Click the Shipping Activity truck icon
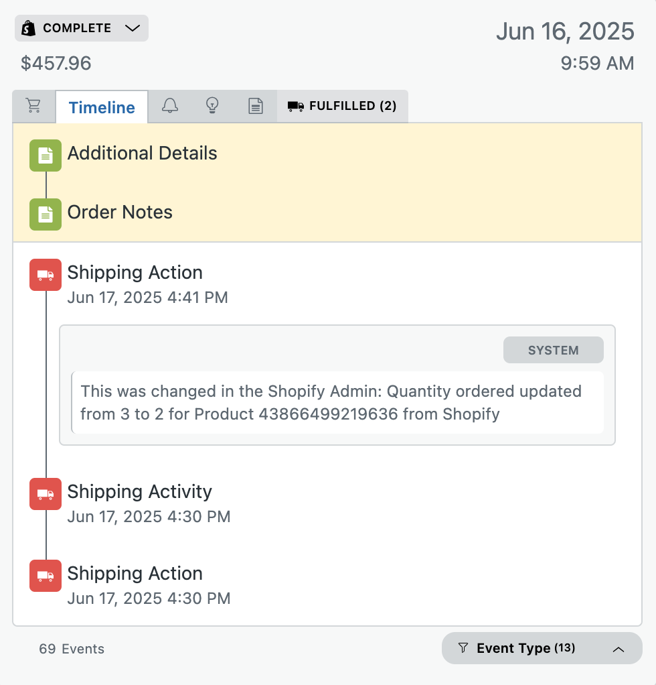Image resolution: width=656 pixels, height=685 pixels. click(x=46, y=494)
